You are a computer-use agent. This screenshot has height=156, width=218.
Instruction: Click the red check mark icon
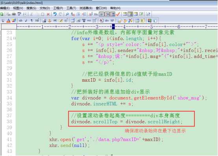coord(118,14)
